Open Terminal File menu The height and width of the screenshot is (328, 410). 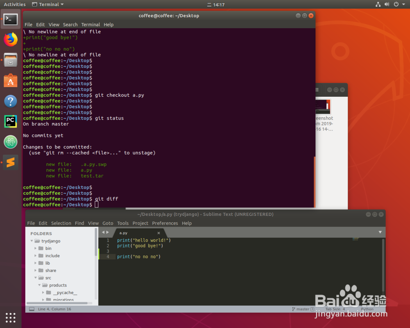pos(29,25)
